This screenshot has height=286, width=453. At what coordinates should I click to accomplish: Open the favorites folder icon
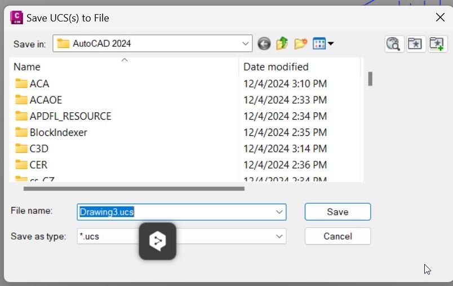[415, 44]
